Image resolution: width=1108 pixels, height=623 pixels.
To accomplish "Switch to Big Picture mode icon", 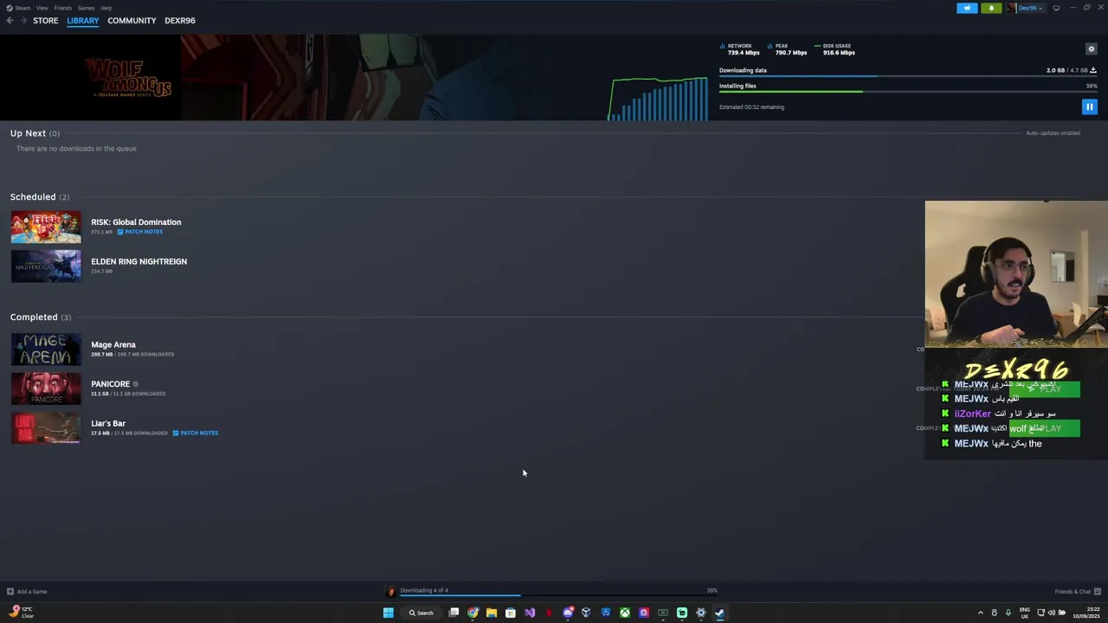I will tap(1056, 8).
